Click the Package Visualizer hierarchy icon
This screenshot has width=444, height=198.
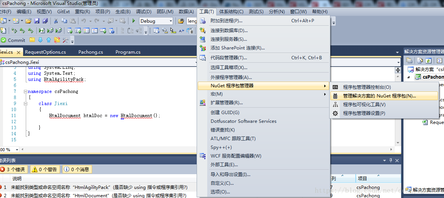336,105
